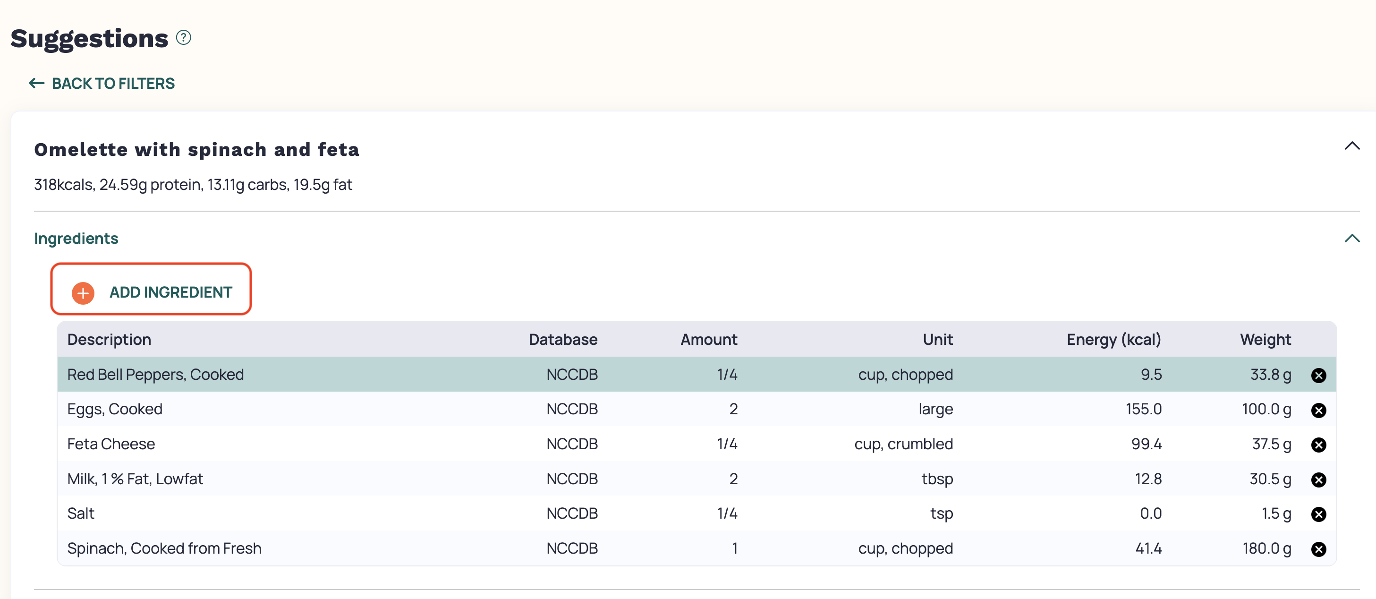Image resolution: width=1376 pixels, height=599 pixels.
Task: Remove Milk, 1% Fat, Lowfat ingredient
Action: point(1318,479)
